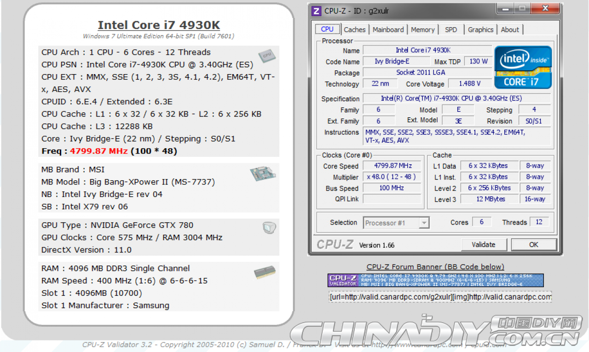This screenshot has height=352, width=589.
Task: Minimize the CPU-Z window
Action: 505,8
